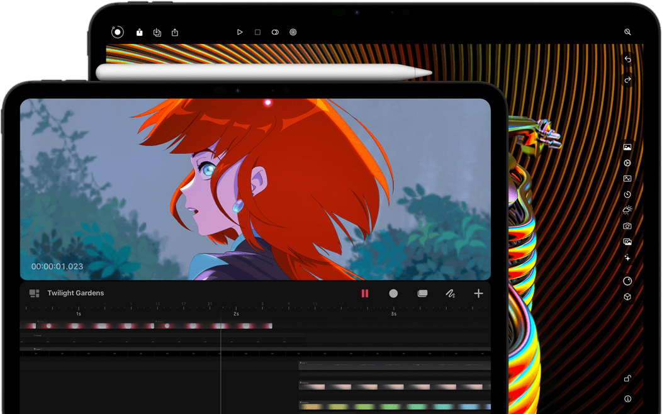Open the picture graph icon in sidebar

[x=627, y=179]
